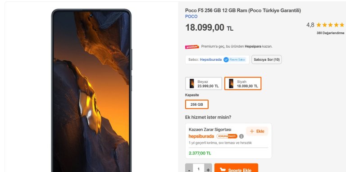
Task: Click the plus icon on Ekle button
Action: [252, 131]
